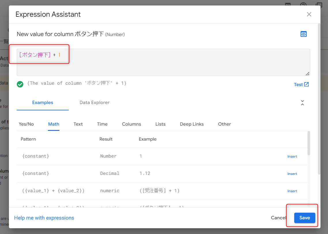
Task: Save the expression
Action: click(304, 218)
